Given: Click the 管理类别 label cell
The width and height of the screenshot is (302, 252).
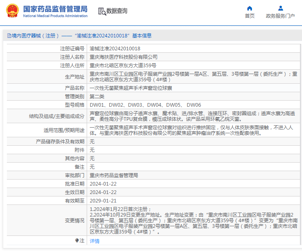Looking at the screenshot, I should [x=47, y=97].
